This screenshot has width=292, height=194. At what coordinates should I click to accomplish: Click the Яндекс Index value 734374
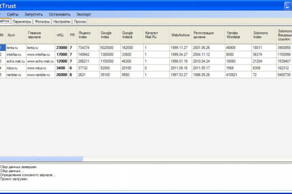pyautogui.click(x=88, y=48)
